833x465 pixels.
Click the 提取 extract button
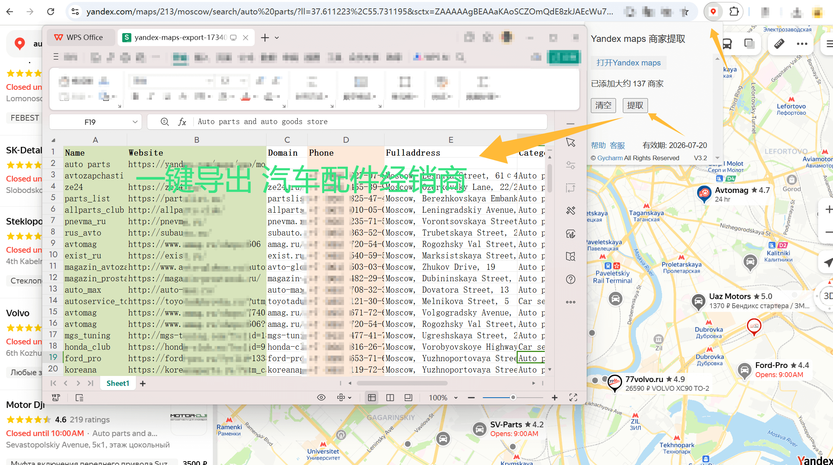[635, 105]
